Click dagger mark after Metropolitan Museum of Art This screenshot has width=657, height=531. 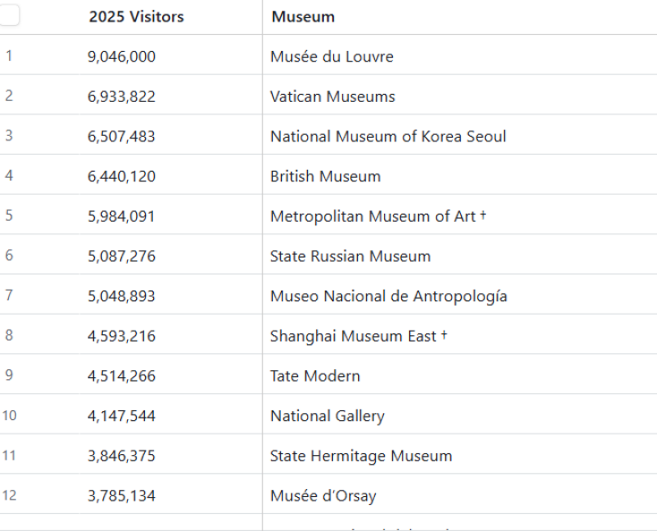[x=483, y=215]
